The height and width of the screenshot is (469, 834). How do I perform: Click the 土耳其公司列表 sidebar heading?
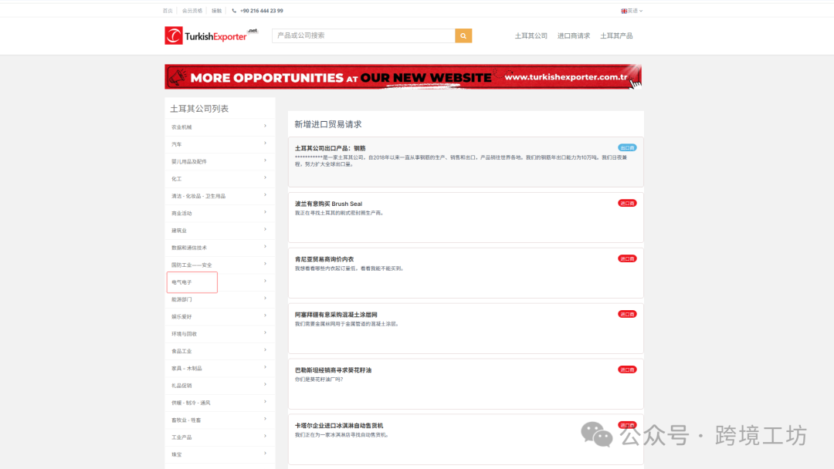tap(199, 108)
